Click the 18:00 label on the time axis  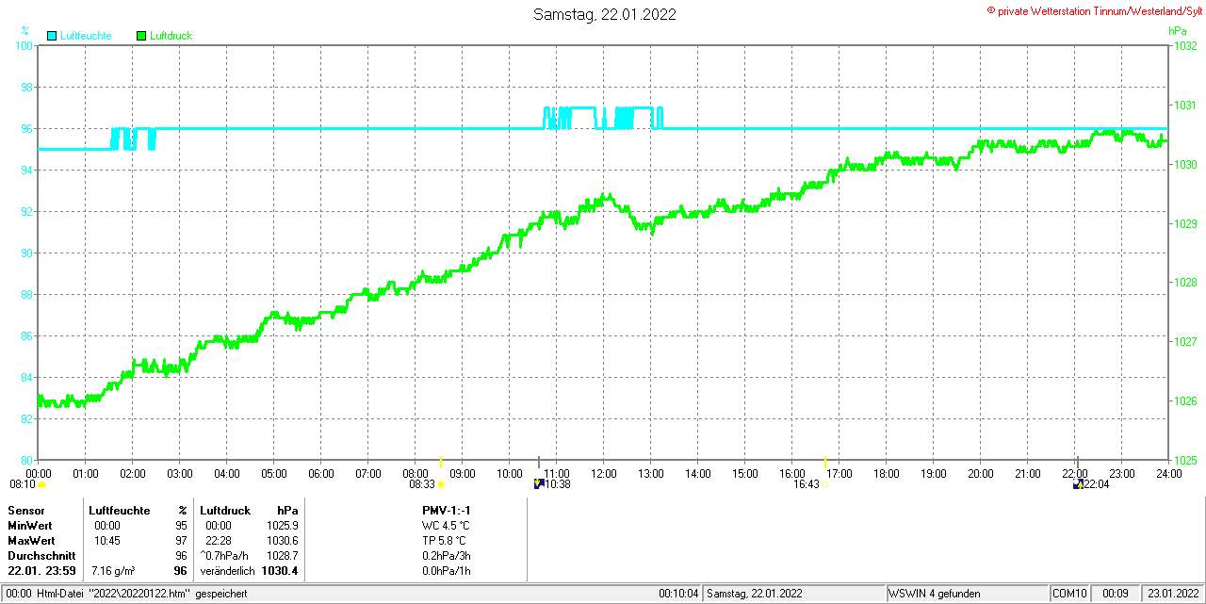[886, 473]
